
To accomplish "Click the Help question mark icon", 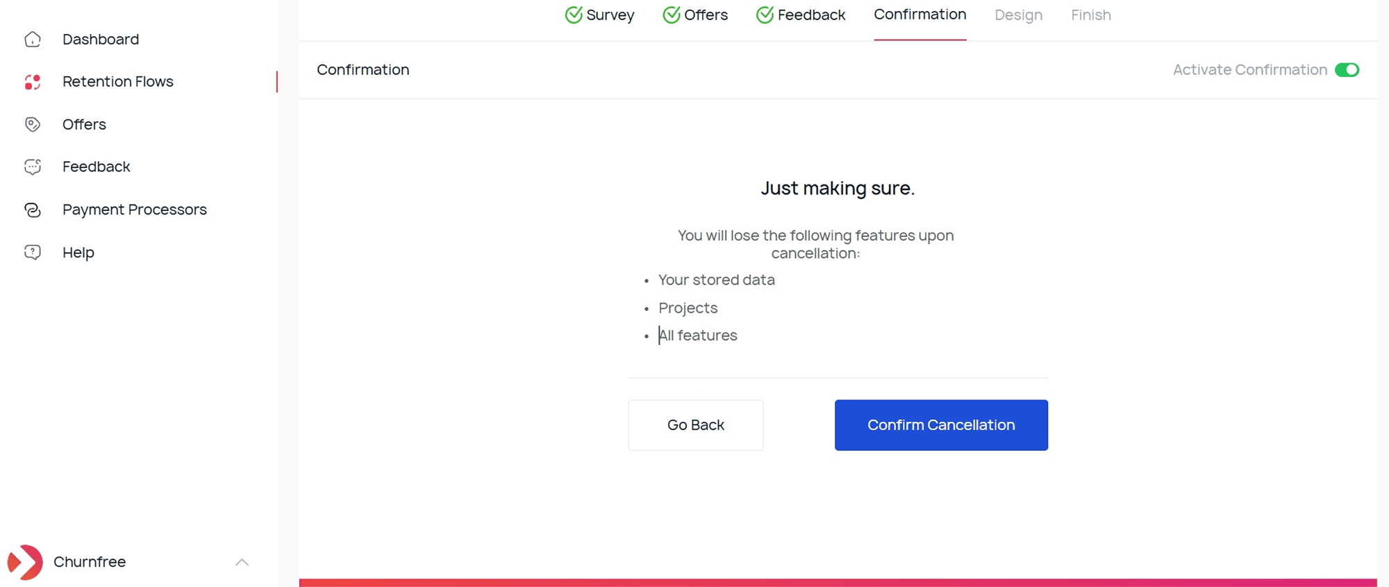I will [x=33, y=252].
